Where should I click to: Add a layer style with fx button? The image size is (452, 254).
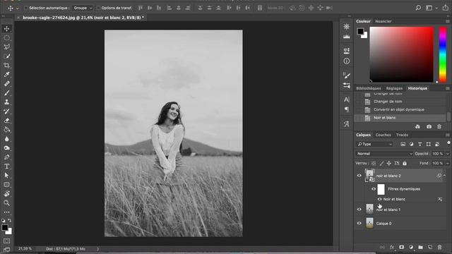(392, 248)
